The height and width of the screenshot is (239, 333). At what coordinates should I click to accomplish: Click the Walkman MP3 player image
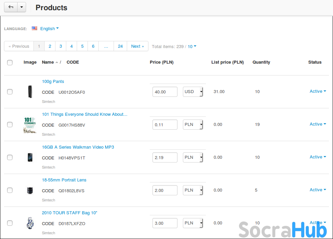pyautogui.click(x=30, y=157)
